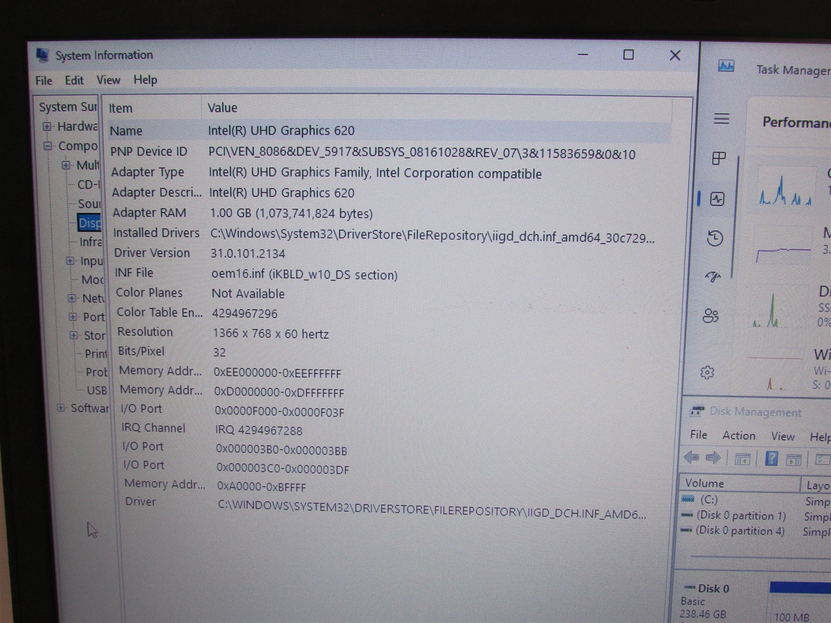
Task: Select the Printing tree item
Action: click(x=96, y=354)
